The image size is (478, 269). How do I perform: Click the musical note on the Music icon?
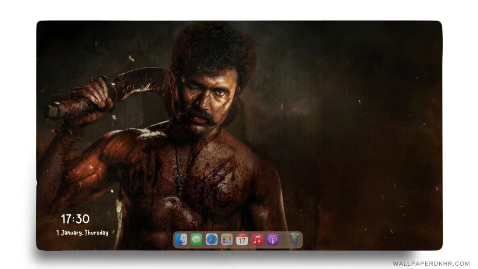pyautogui.click(x=257, y=239)
